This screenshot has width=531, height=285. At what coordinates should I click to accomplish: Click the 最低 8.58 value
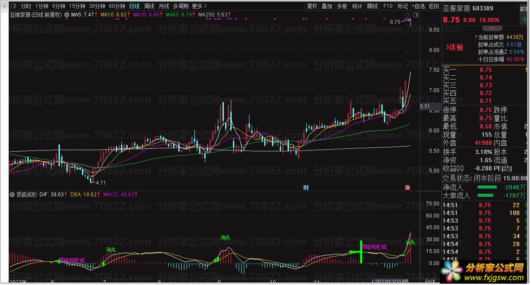pyautogui.click(x=486, y=126)
